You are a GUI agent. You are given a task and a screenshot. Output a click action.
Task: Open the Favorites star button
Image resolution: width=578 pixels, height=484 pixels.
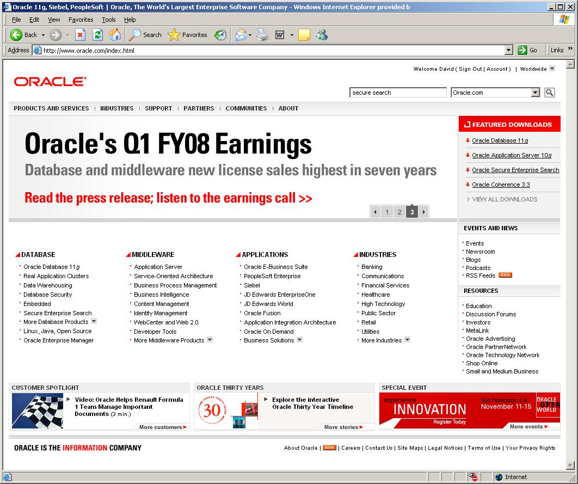188,35
